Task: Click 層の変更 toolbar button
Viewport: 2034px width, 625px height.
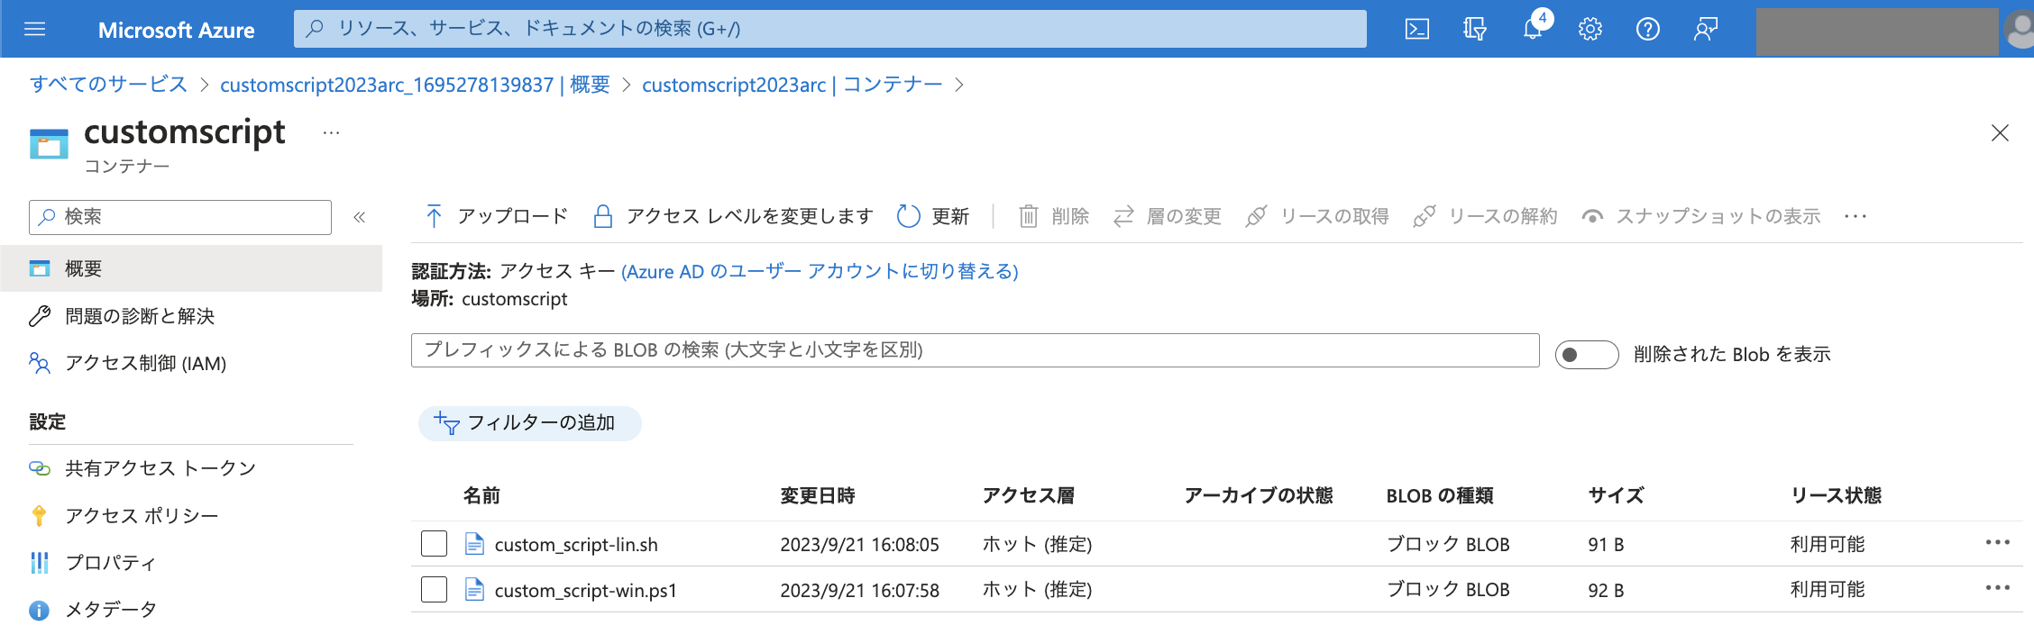Action: point(1167,216)
